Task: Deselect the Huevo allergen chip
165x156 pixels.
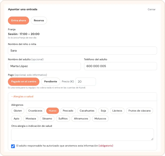Action: 53,111
